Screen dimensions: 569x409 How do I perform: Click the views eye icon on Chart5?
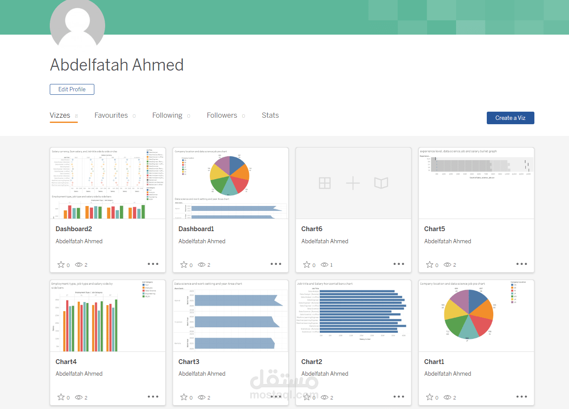pyautogui.click(x=447, y=264)
